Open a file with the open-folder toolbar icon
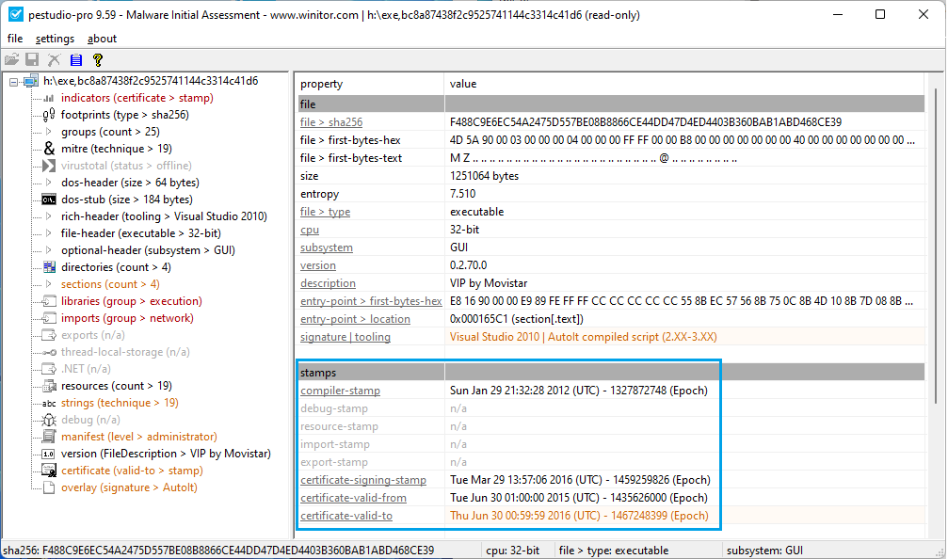948x559 pixels. (13, 59)
